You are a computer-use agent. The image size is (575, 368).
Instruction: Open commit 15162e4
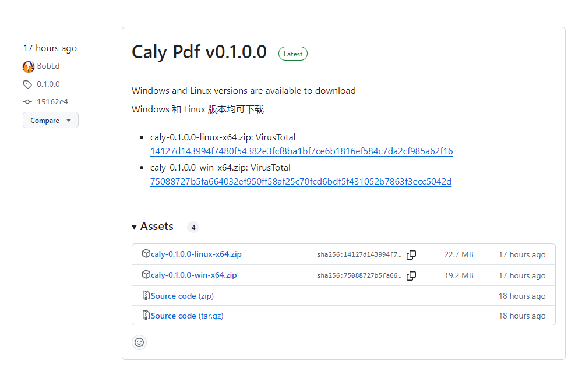52,102
